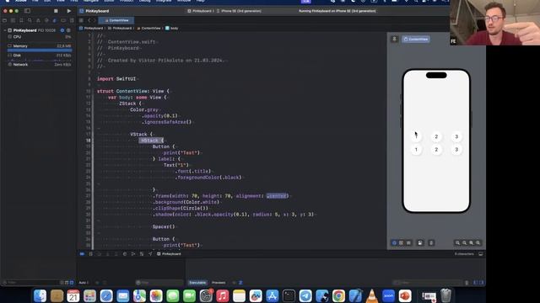Click the console filter field

click(x=427, y=283)
